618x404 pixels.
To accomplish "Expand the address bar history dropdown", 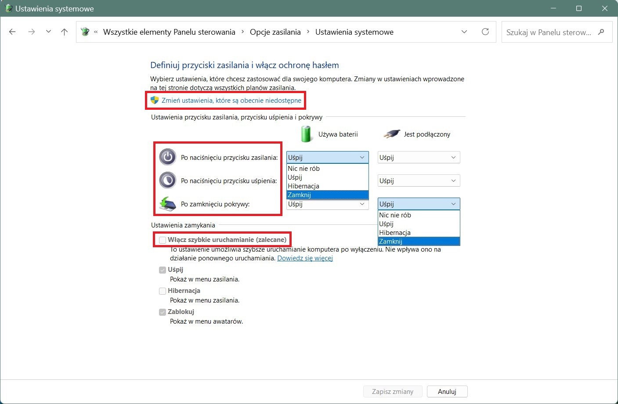I will [464, 32].
